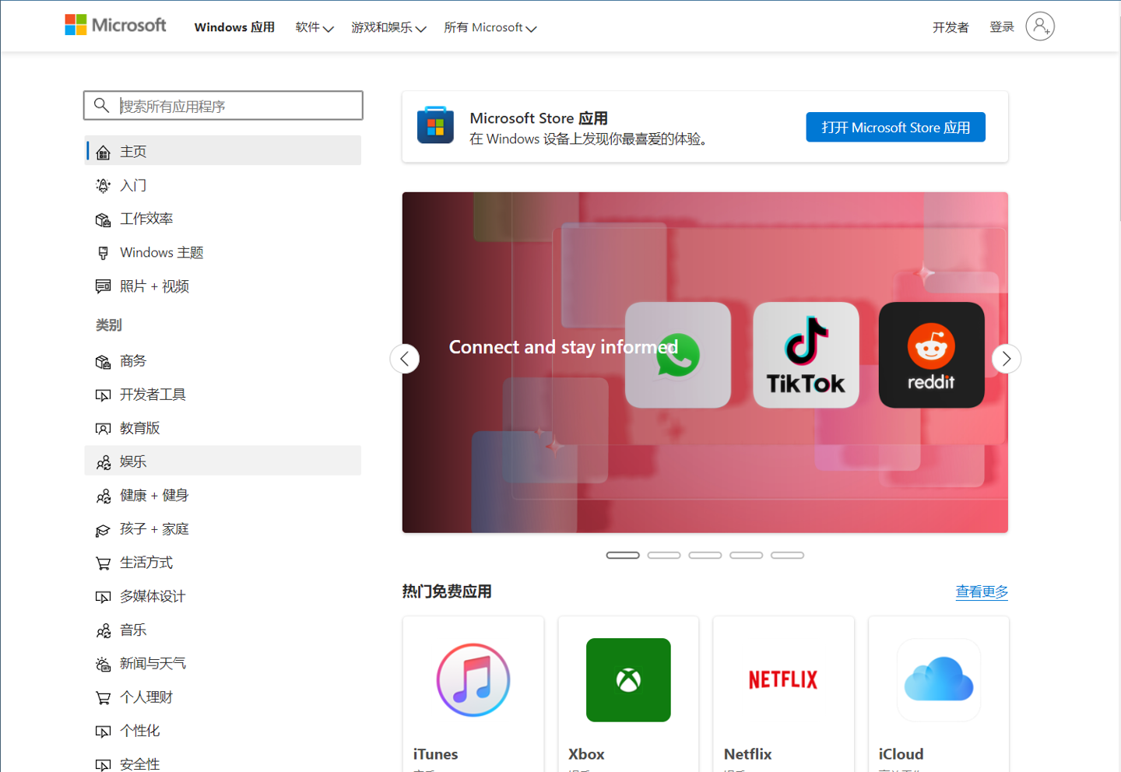This screenshot has height=772, width=1121.
Task: Open the 所有 Microsoft dropdown
Action: 490,27
